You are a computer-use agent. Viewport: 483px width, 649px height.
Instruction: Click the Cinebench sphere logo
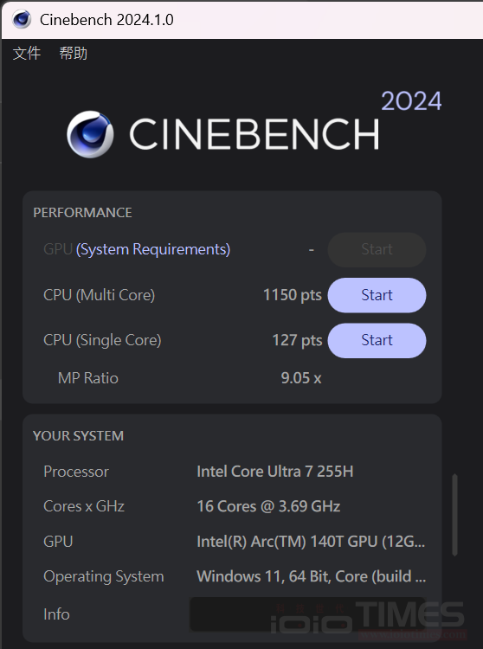(x=90, y=134)
